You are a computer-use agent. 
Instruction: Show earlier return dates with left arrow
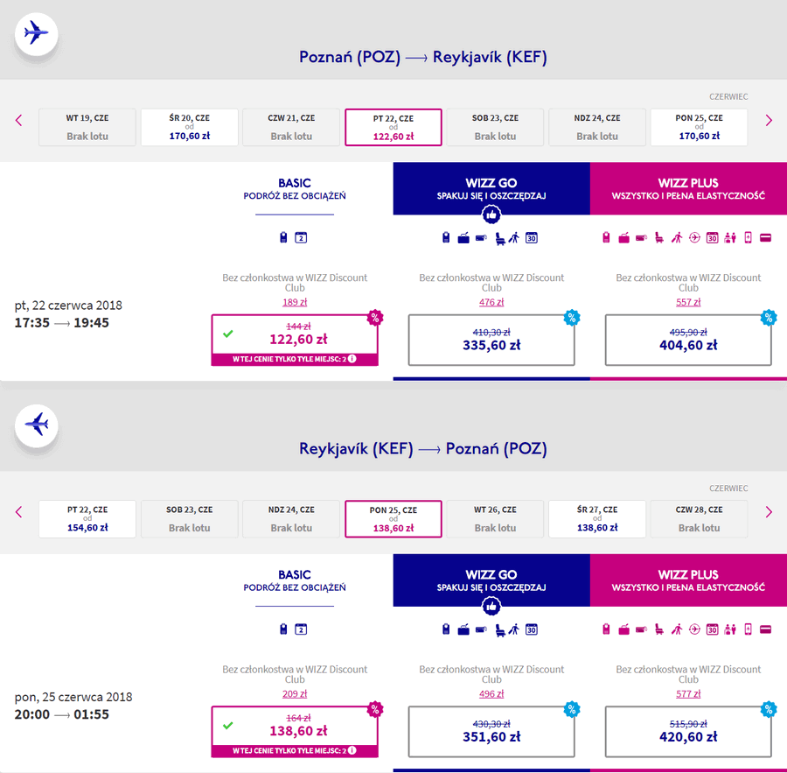click(x=19, y=511)
